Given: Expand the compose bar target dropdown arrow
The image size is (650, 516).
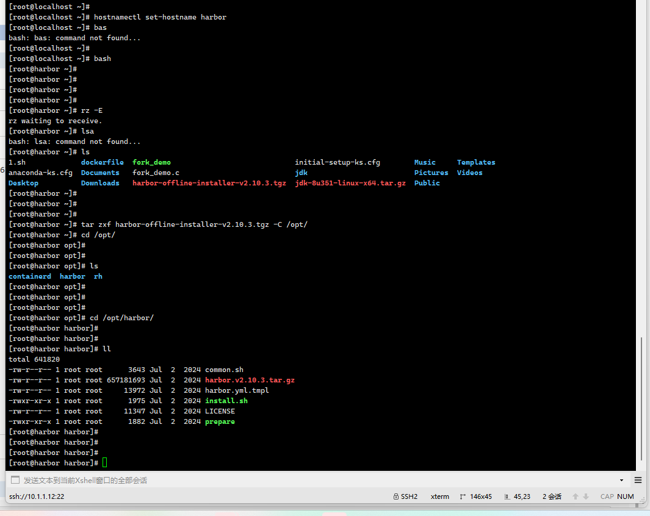Looking at the screenshot, I should click(621, 481).
